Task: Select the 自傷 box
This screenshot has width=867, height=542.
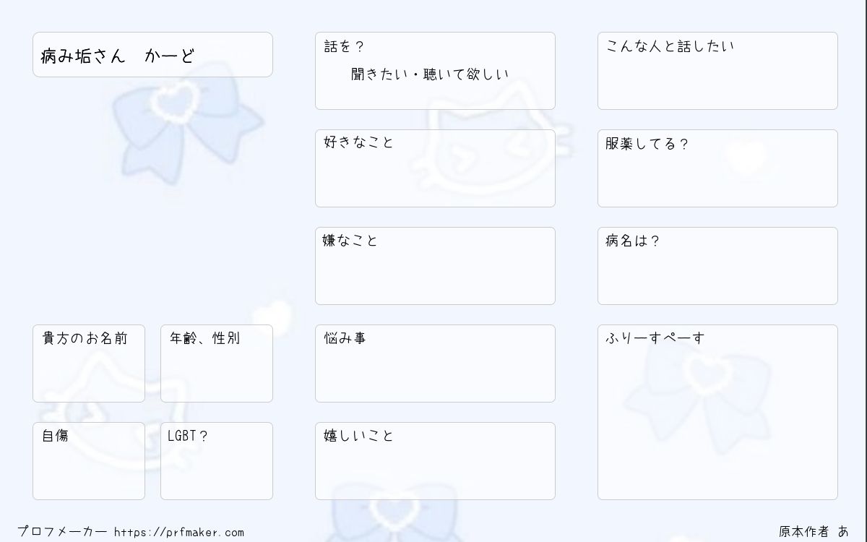Action: 89,461
